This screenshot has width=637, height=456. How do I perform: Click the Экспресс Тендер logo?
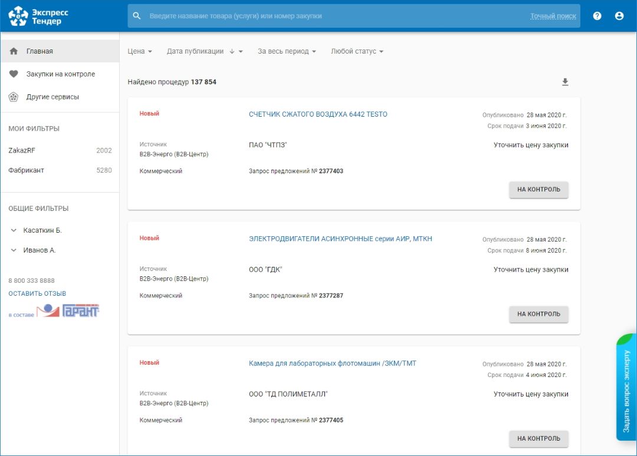[x=38, y=16]
